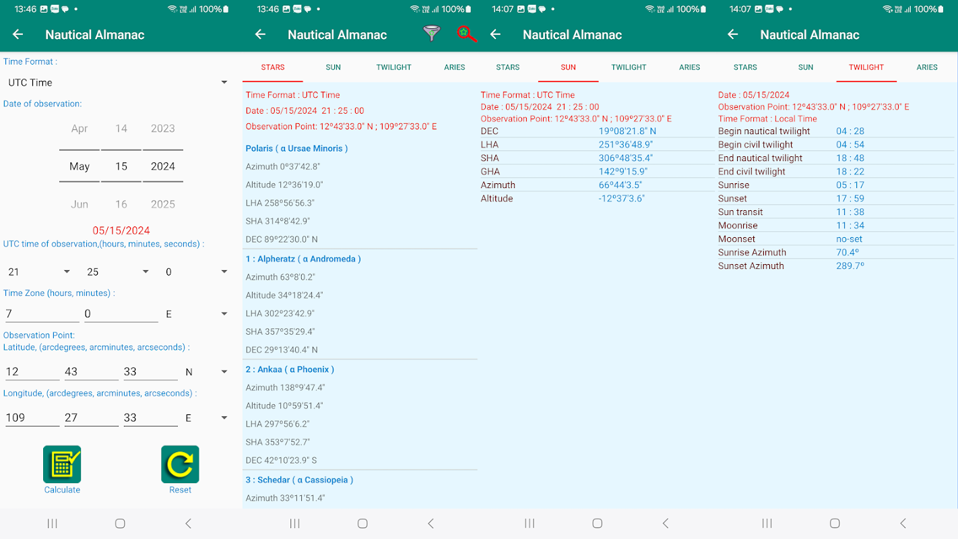Tap recent apps button below the Stars list

click(294, 524)
